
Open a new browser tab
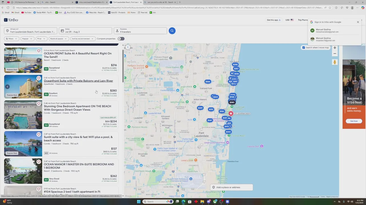tap(180, 2)
